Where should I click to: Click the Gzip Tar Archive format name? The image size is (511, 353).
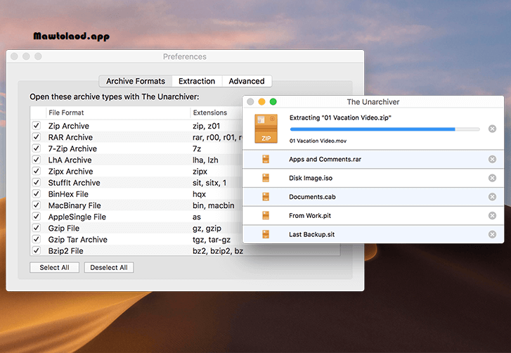pyautogui.click(x=77, y=240)
